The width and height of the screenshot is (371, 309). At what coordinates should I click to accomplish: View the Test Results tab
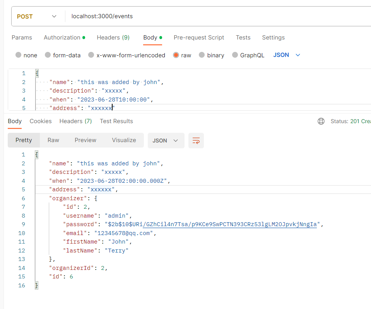(116, 121)
